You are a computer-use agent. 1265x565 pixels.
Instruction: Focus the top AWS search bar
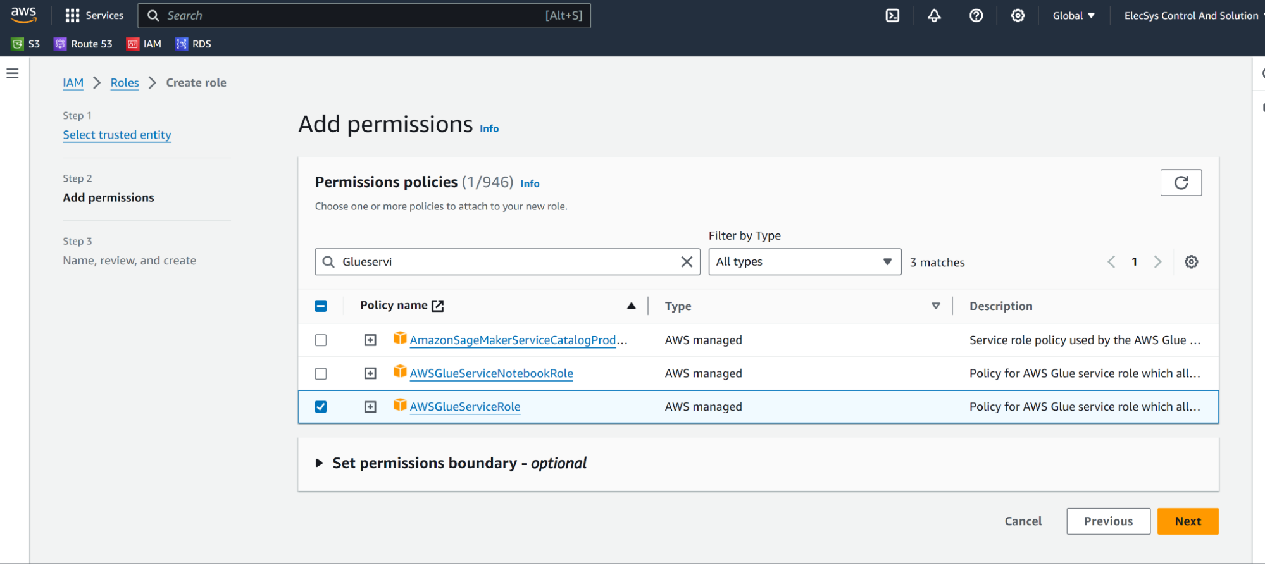pos(364,15)
